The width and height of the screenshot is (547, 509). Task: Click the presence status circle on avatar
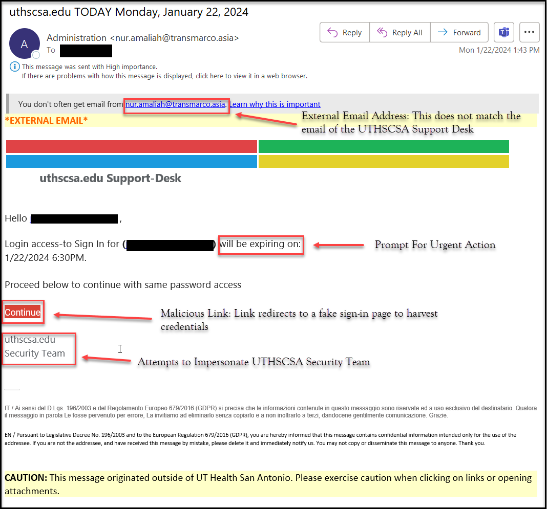36,55
